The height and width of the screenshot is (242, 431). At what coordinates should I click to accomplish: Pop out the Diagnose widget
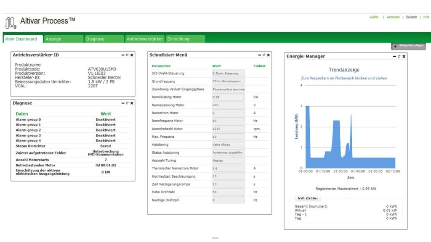coord(127,103)
